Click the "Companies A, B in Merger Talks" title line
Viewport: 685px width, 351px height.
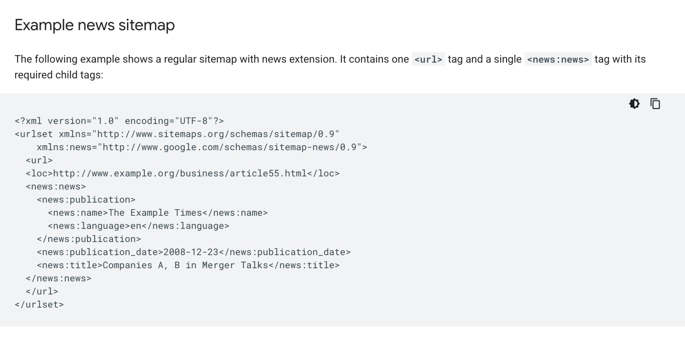pyautogui.click(x=188, y=266)
